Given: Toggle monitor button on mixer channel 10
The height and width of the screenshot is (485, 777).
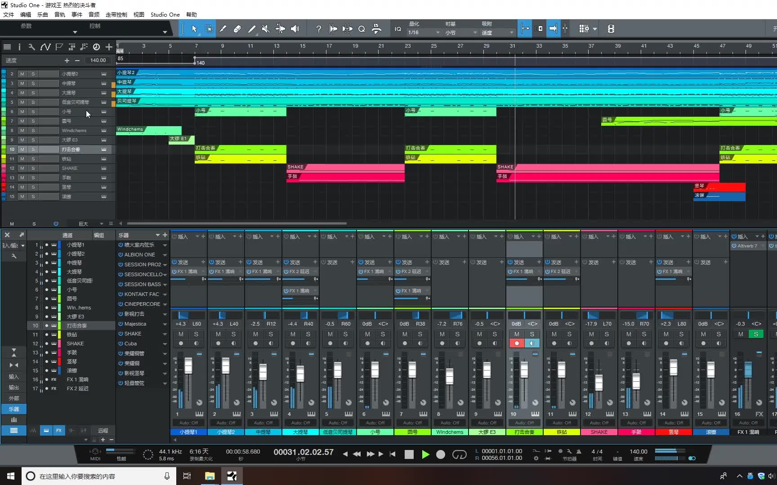Looking at the screenshot, I should tap(532, 344).
